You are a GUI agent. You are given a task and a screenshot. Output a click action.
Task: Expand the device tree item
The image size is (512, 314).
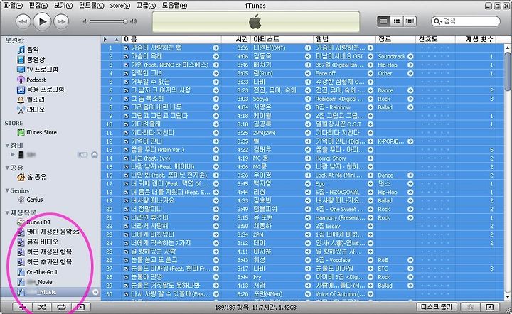point(13,155)
